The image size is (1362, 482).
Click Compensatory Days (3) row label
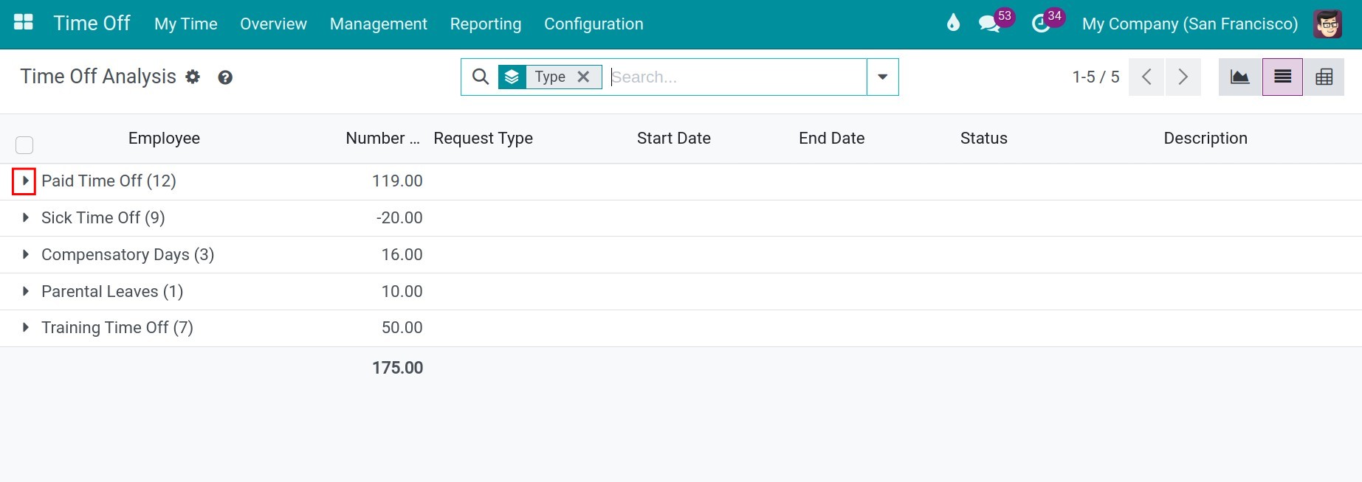click(128, 254)
